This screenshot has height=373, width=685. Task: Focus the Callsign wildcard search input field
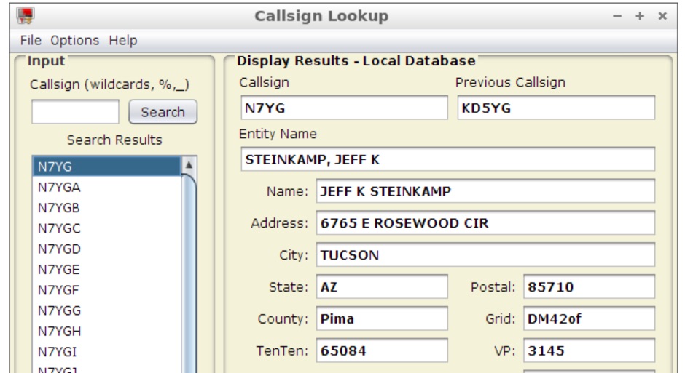75,111
